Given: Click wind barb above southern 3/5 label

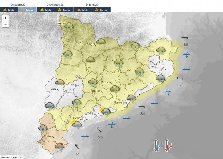Looking at the screenshot, I should 99,130.
